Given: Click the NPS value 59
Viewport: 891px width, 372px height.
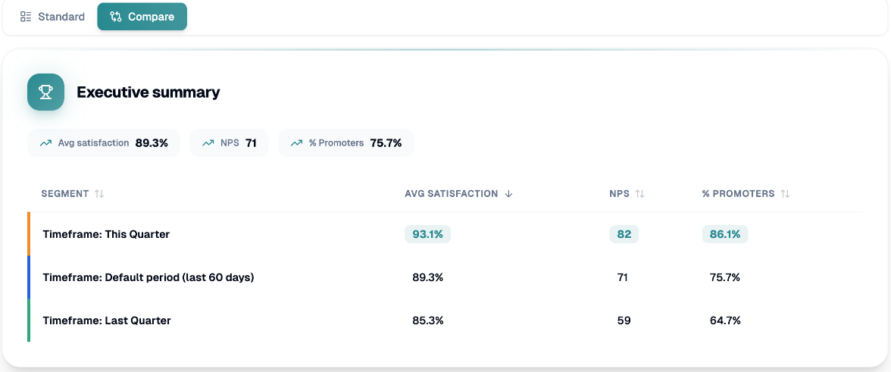Looking at the screenshot, I should pos(624,320).
